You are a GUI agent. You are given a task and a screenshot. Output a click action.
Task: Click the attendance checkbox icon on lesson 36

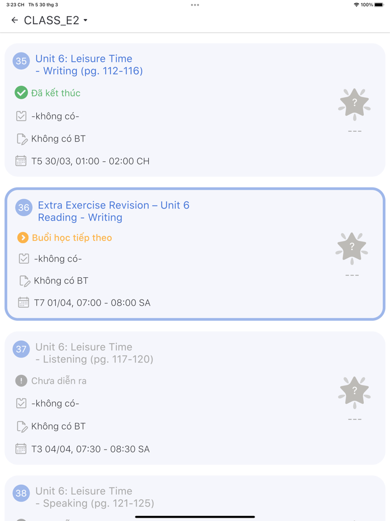[22, 258]
